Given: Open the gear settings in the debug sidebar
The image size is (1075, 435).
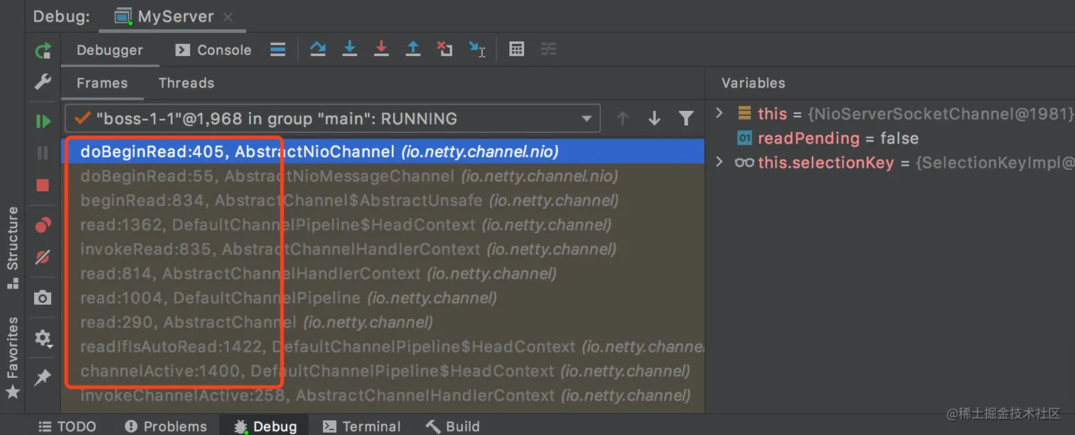Looking at the screenshot, I should coord(43,338).
